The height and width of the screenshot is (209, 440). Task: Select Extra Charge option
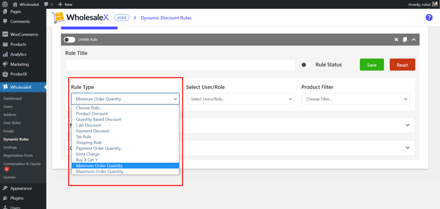click(x=125, y=154)
